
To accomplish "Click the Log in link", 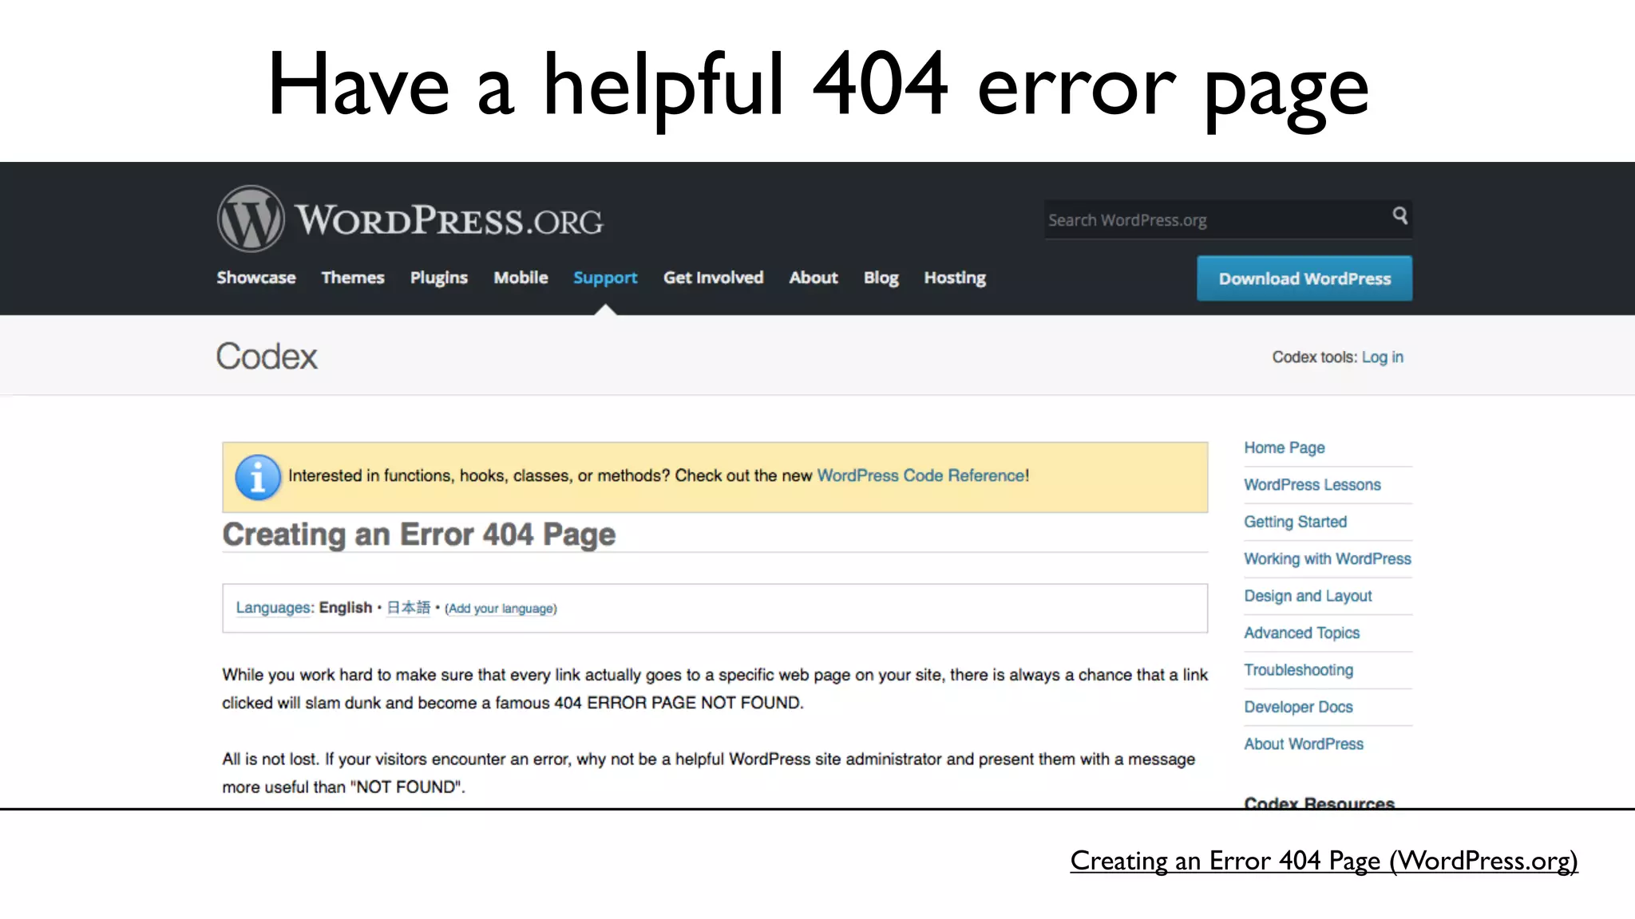I will pos(1382,357).
